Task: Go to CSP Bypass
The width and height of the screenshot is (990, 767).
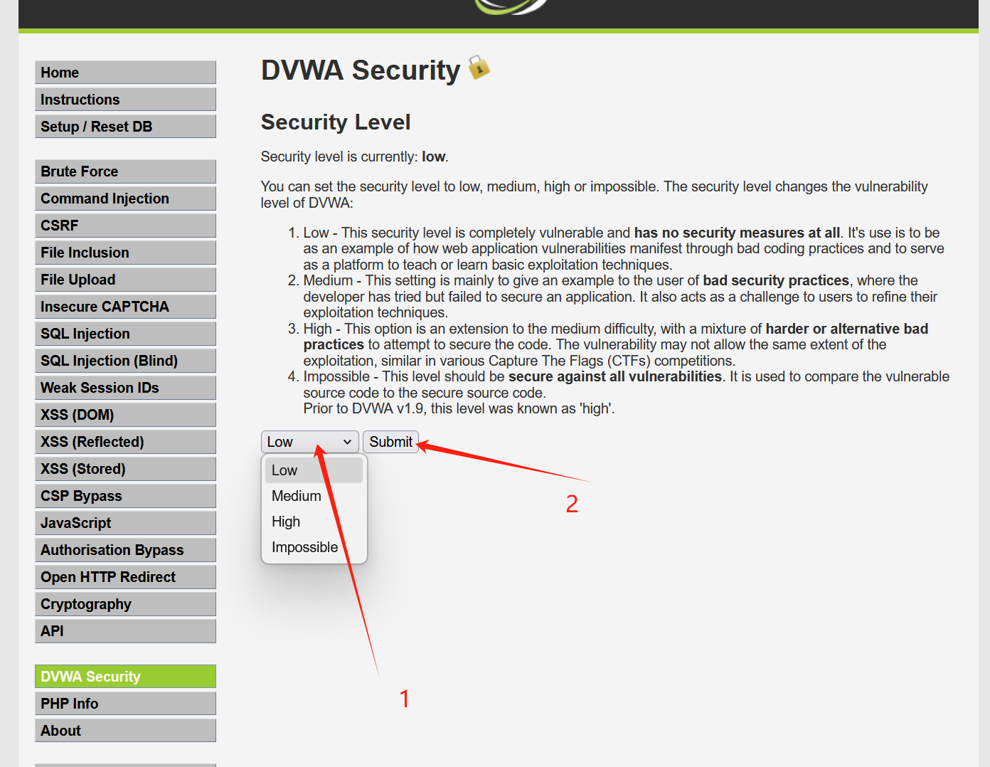Action: pos(125,496)
